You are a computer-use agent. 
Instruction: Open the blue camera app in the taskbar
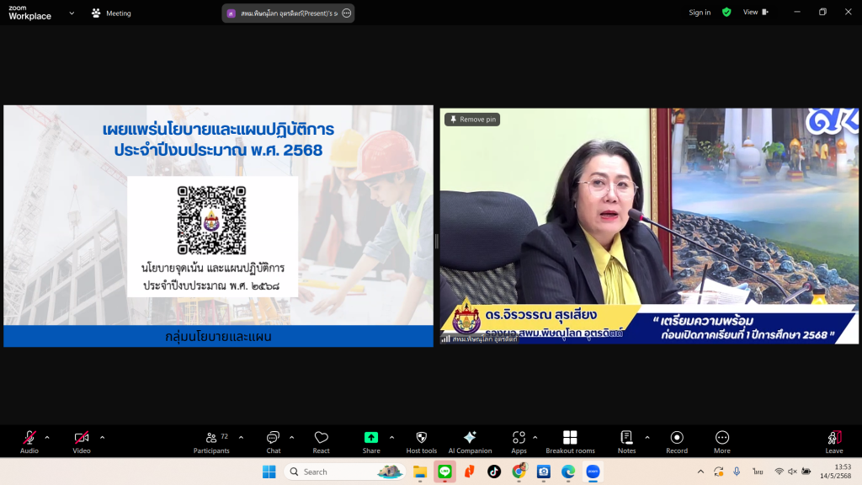pos(543,472)
